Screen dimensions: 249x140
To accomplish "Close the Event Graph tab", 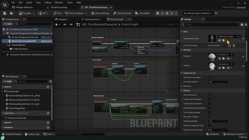I will (130, 19).
